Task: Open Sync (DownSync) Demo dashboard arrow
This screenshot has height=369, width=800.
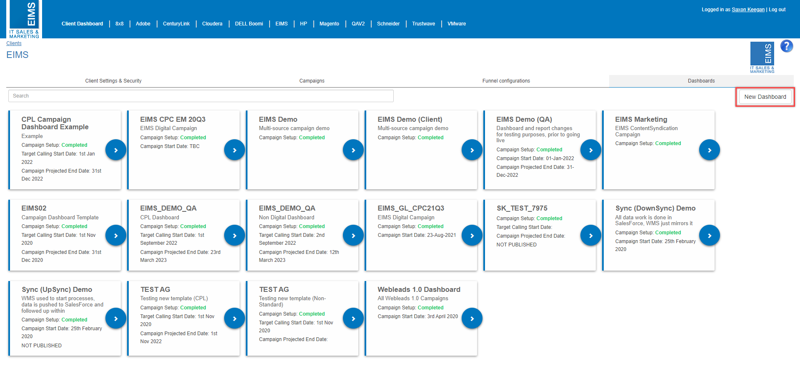Action: [710, 236]
